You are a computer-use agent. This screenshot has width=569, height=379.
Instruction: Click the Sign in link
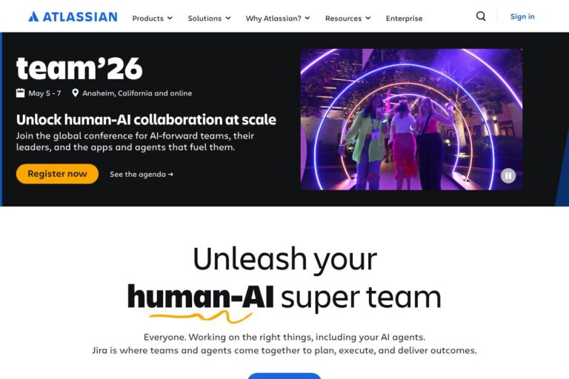click(522, 16)
